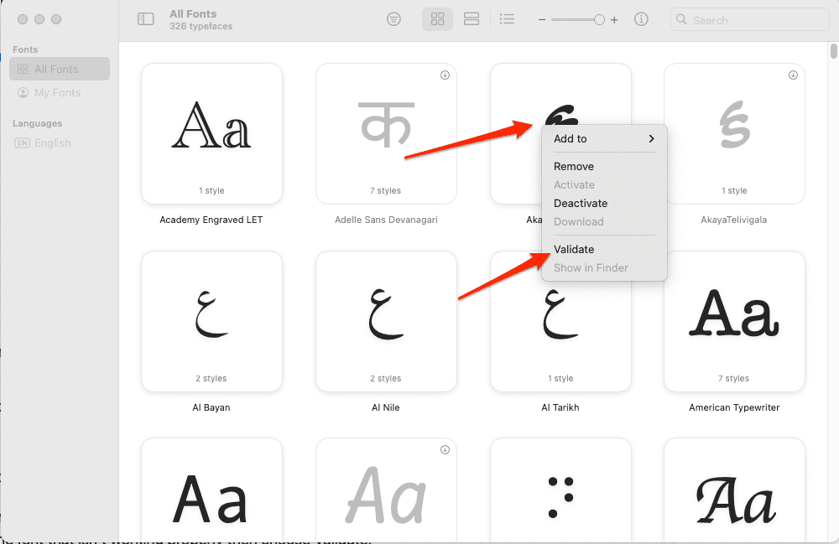This screenshot has height=544, width=839.
Task: Select English under Languages
Action: pos(52,143)
